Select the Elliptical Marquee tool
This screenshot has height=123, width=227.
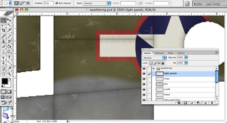tap(3, 20)
